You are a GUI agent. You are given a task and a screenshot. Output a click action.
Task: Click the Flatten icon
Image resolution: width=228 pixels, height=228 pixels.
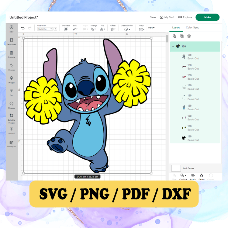point(202,175)
